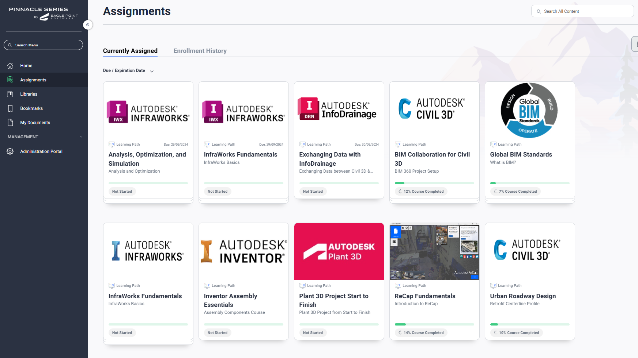Click progress bar on Urban Roadway Design card
This screenshot has height=358, width=638.
click(530, 324)
